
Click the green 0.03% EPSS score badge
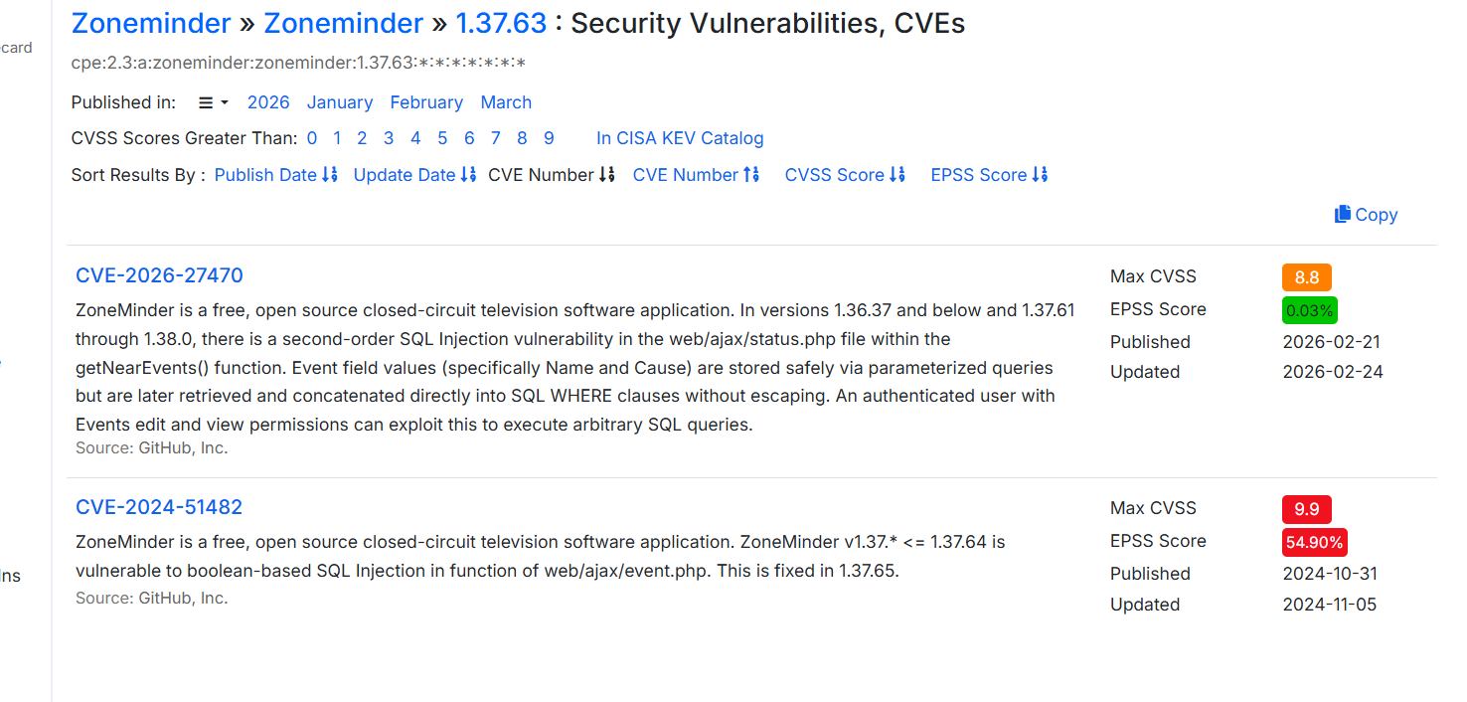pyautogui.click(x=1309, y=310)
